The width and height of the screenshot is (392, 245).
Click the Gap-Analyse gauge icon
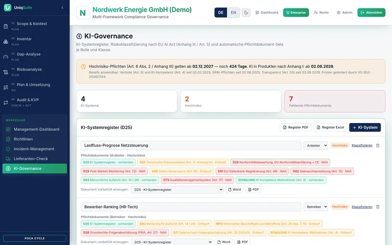[6, 57]
